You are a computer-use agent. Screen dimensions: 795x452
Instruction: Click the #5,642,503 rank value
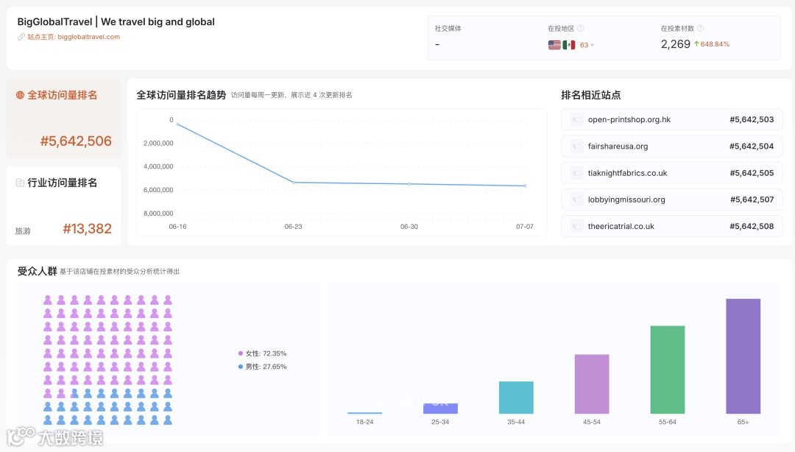[752, 120]
